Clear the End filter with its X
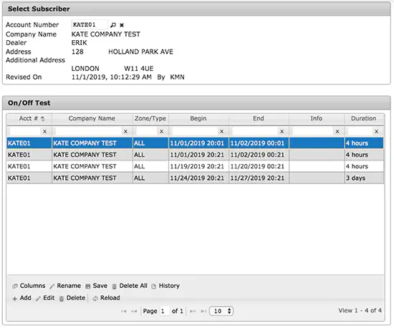394x328 pixels. pyautogui.click(x=282, y=131)
